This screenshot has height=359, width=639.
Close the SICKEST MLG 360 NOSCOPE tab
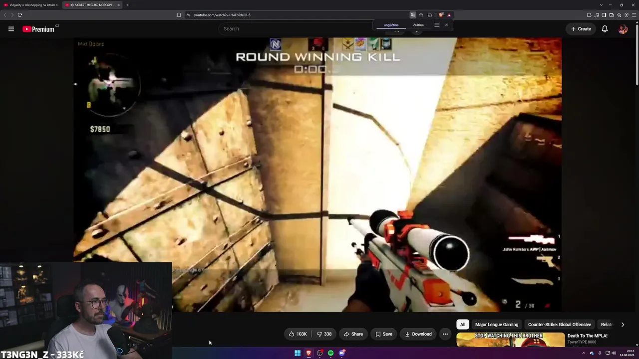[x=119, y=5]
